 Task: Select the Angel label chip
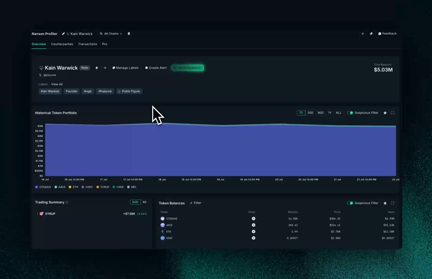pos(88,91)
